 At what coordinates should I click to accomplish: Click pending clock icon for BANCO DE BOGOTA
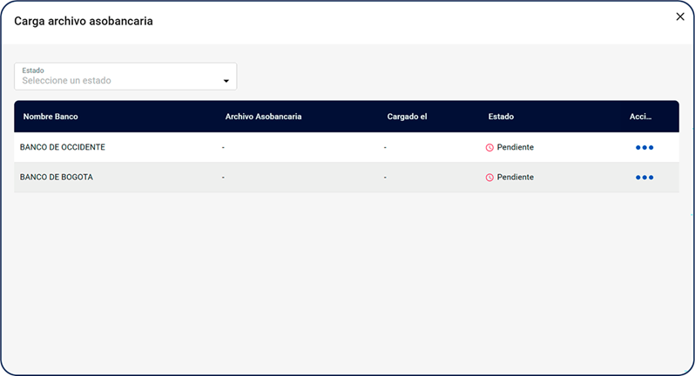coord(489,178)
